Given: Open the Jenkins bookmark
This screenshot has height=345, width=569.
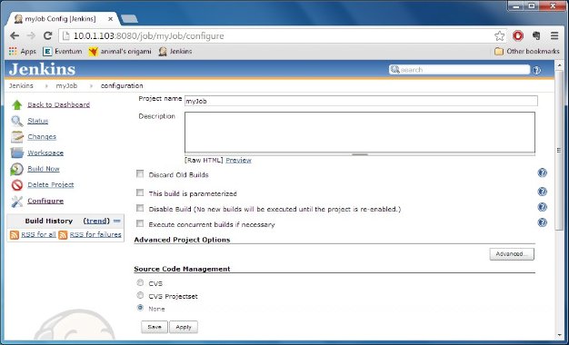Looking at the screenshot, I should click(x=175, y=52).
